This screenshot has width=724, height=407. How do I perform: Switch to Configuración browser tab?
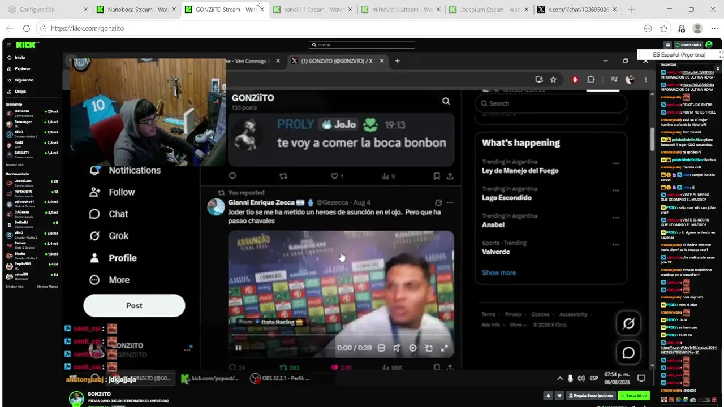pos(48,10)
